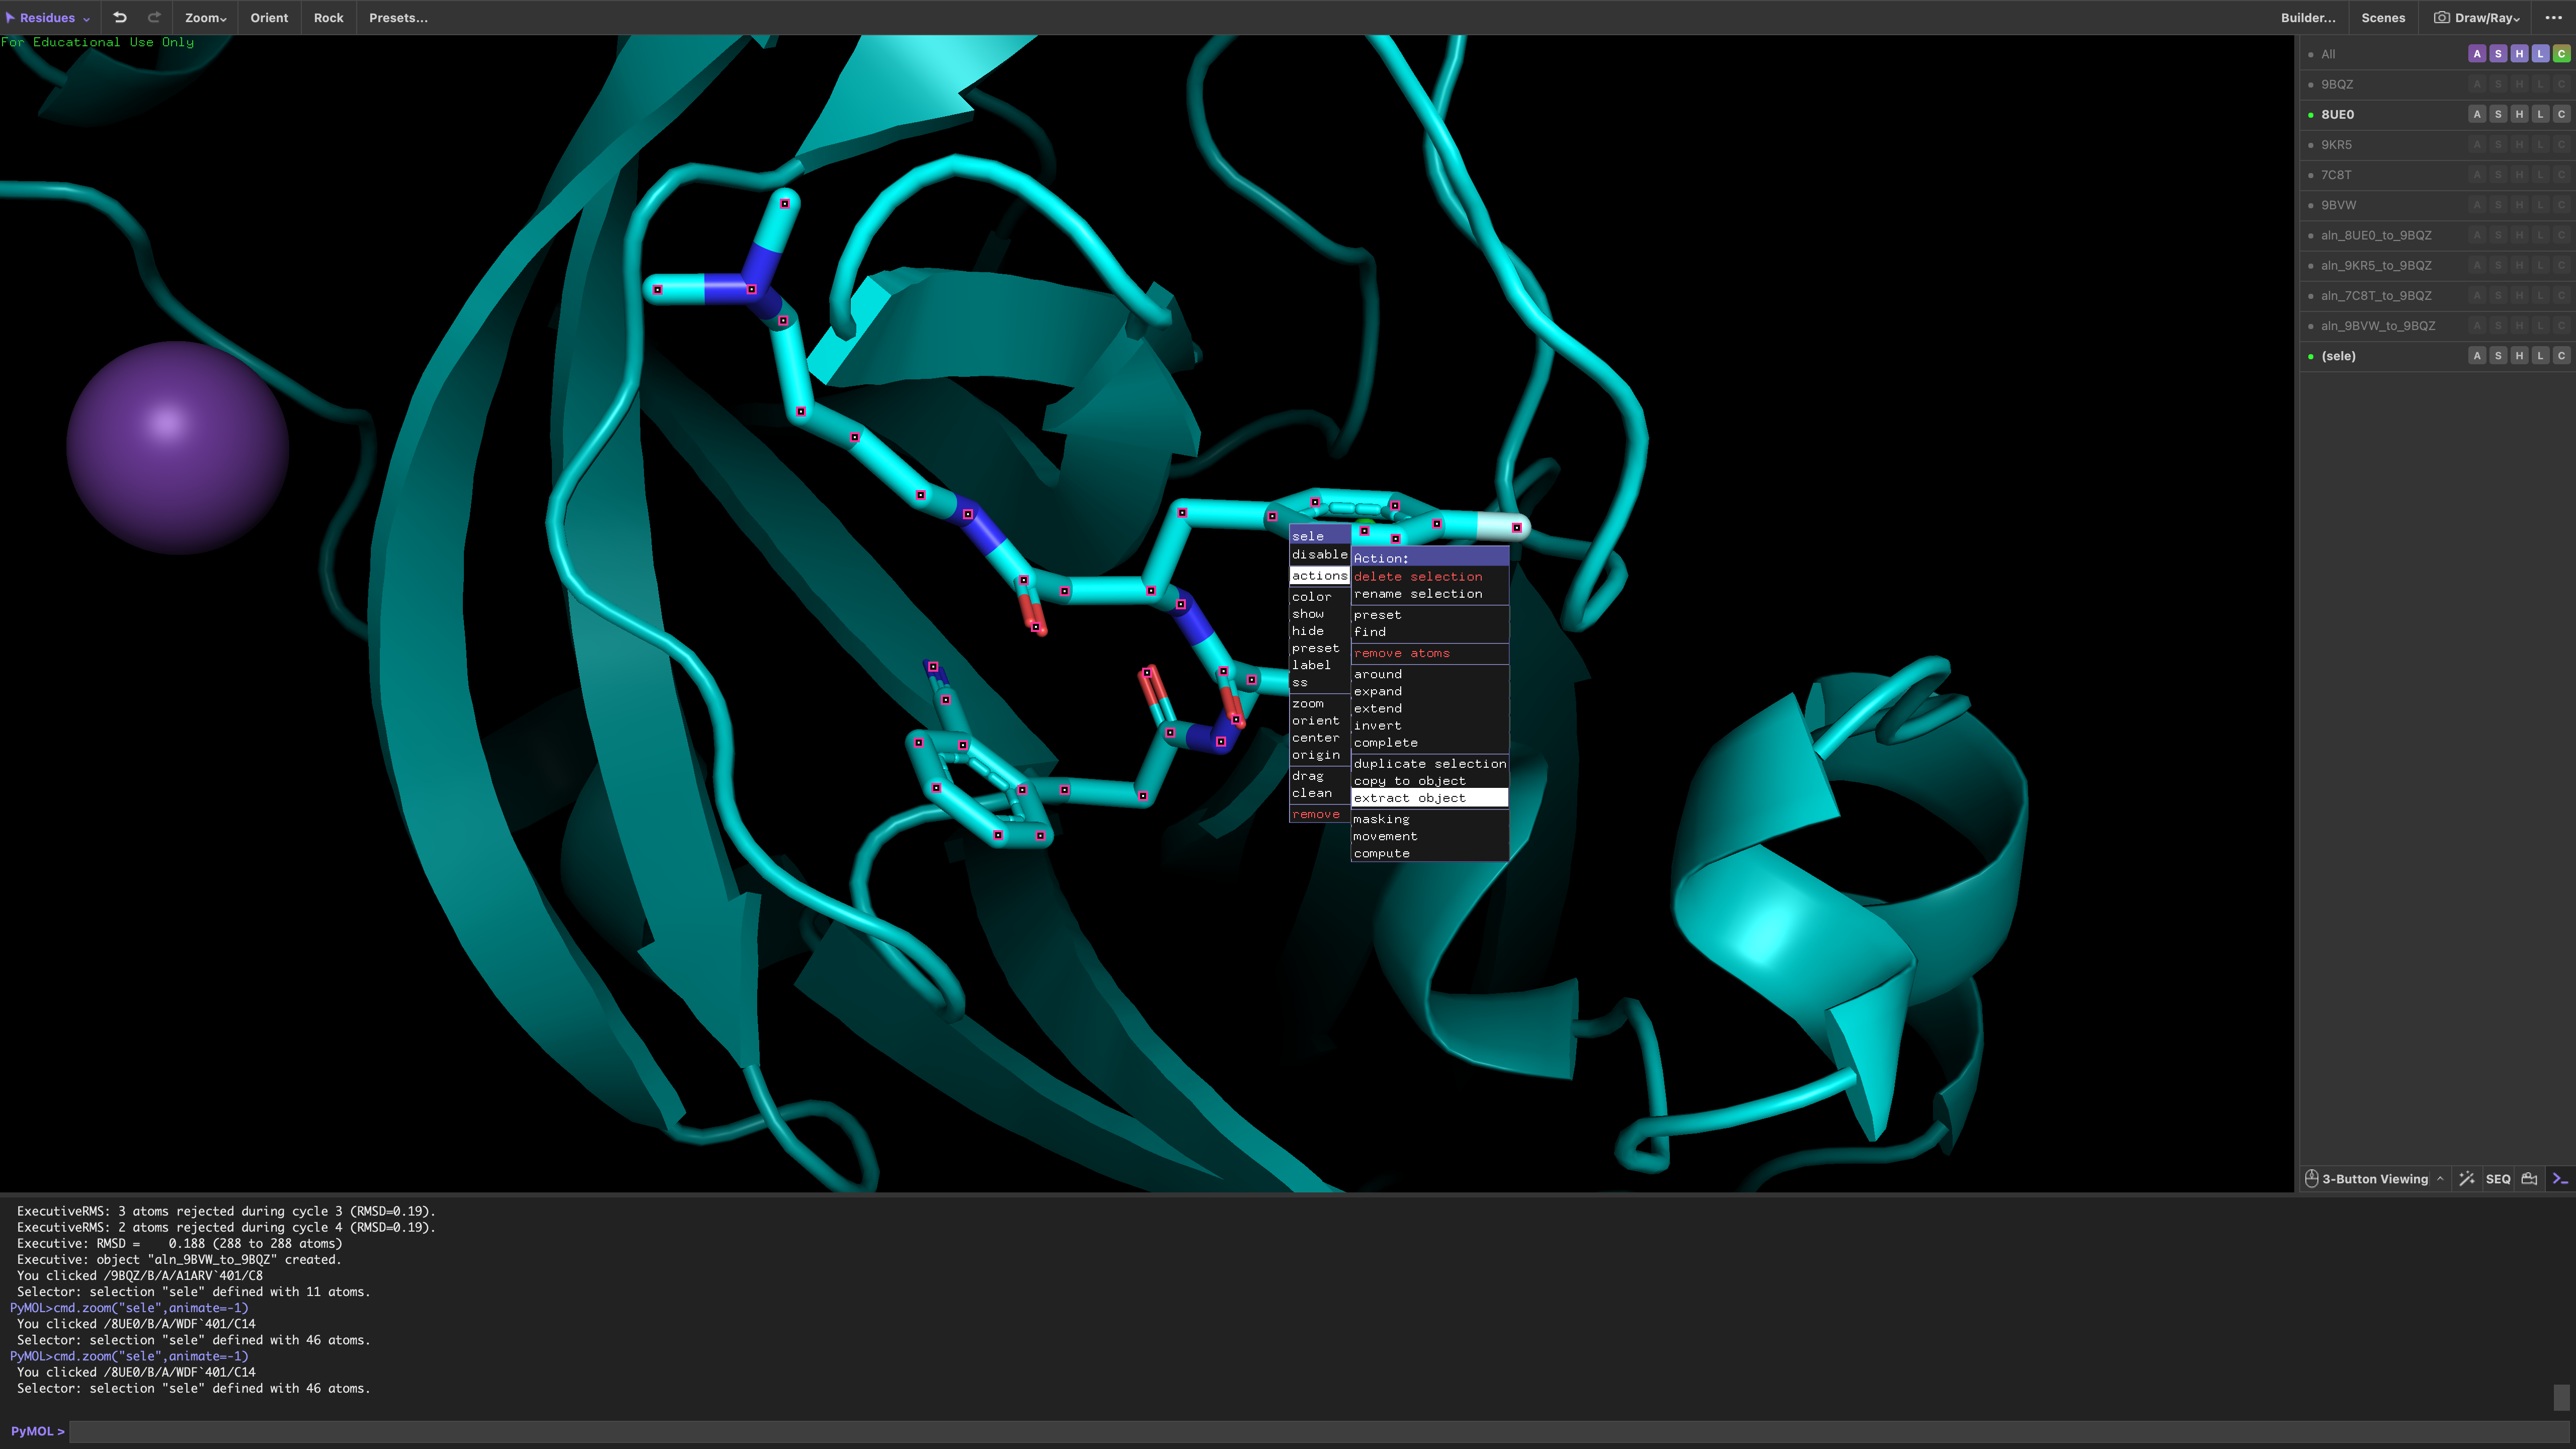Open the Residues selection mode dropdown
2576x1449 pixels.
48,17
